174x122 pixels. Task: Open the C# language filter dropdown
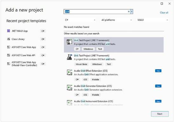pyautogui.click(x=80, y=20)
